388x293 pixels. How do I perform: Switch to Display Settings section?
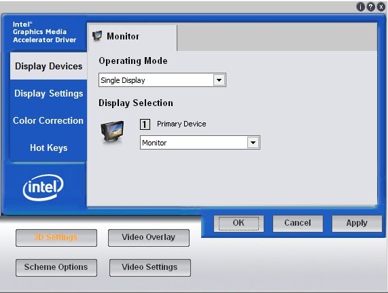48,93
